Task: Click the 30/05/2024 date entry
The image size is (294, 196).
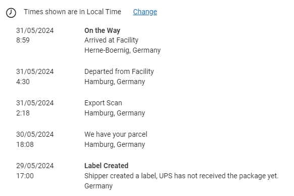Action: pos(35,134)
